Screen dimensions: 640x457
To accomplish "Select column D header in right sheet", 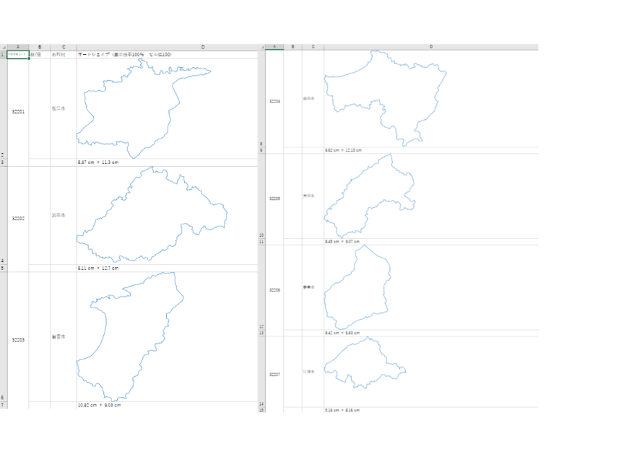I will (x=431, y=47).
